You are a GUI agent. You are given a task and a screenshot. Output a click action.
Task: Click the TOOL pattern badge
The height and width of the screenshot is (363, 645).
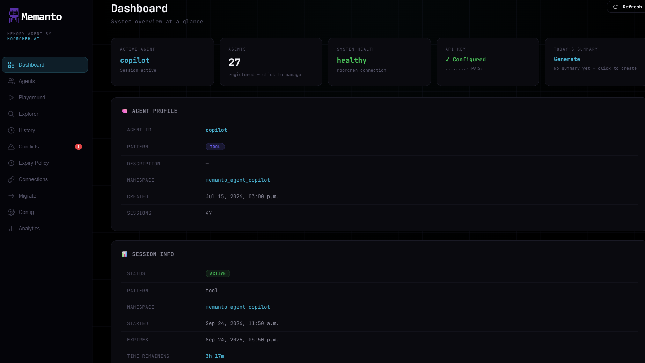tap(215, 147)
